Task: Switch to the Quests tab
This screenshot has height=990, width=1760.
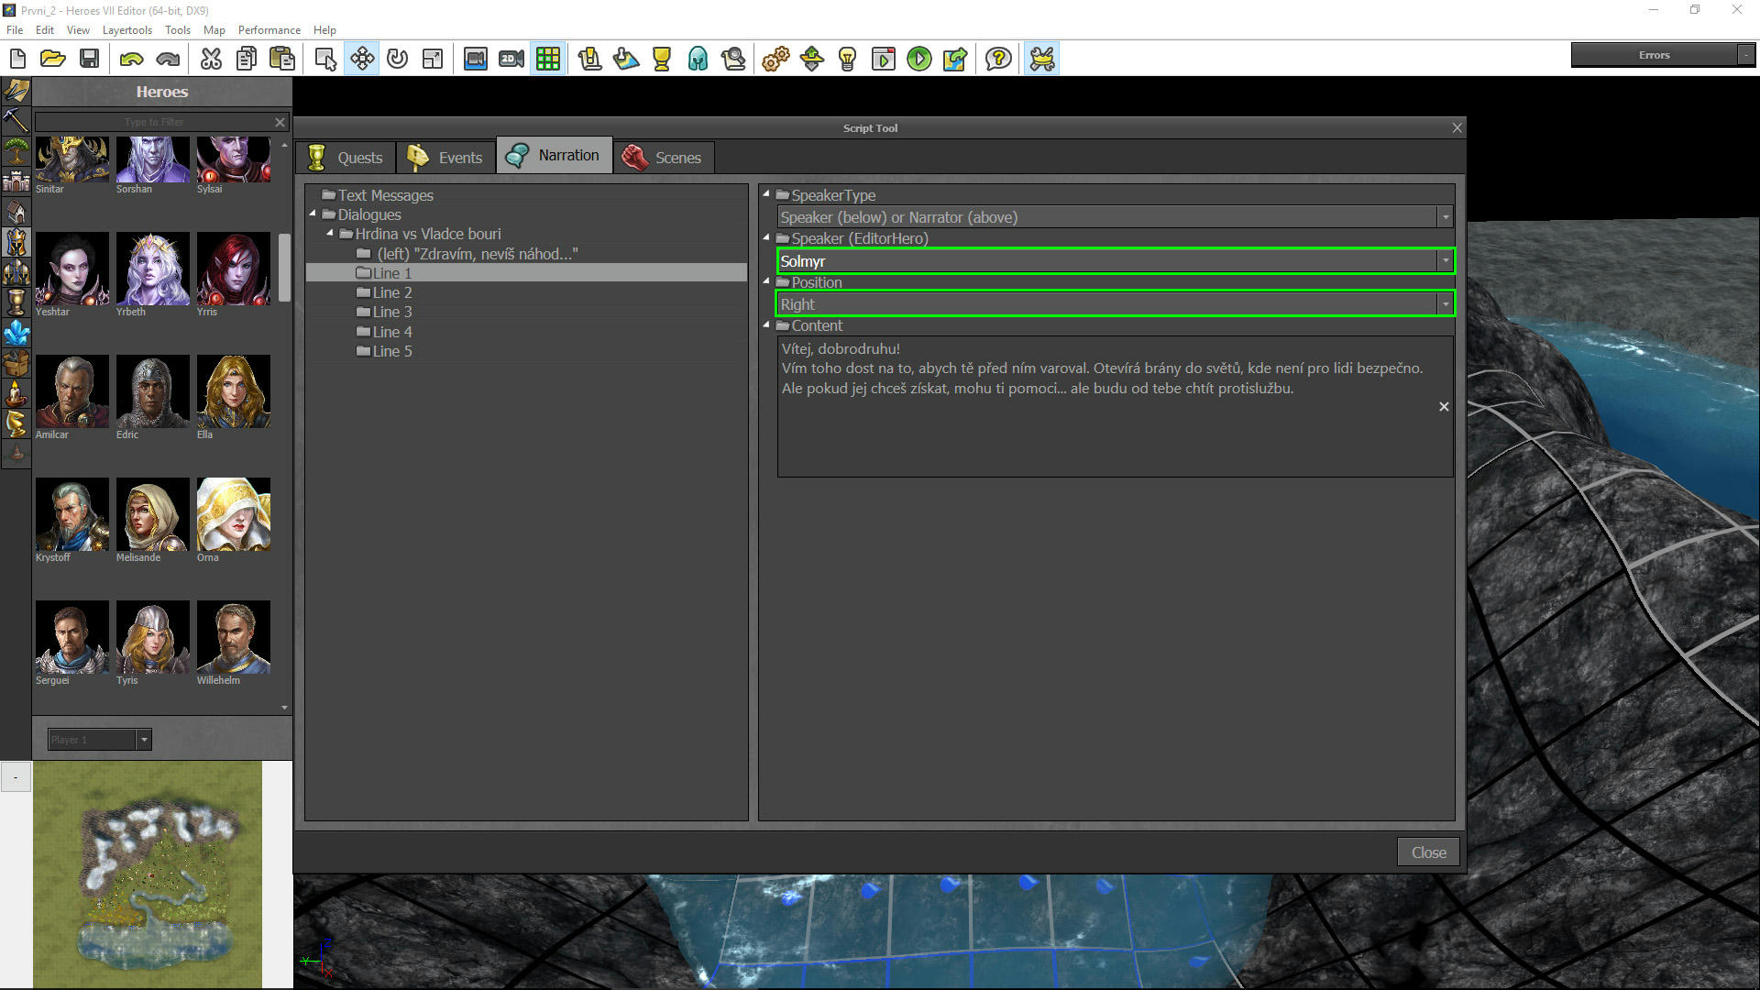Action: [x=346, y=158]
